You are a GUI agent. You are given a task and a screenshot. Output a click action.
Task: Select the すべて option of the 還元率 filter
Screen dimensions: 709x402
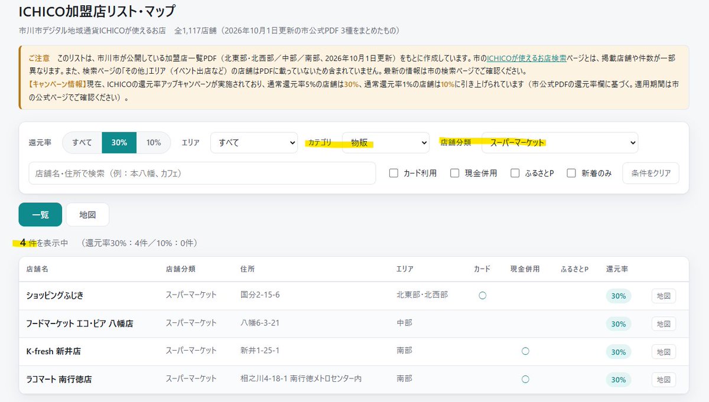click(x=83, y=142)
